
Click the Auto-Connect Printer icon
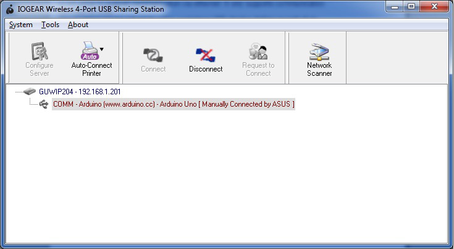[90, 51]
